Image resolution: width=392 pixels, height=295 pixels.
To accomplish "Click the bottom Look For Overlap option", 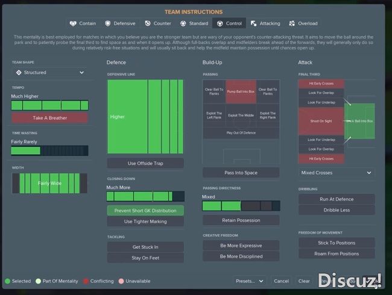I will point(321,149).
